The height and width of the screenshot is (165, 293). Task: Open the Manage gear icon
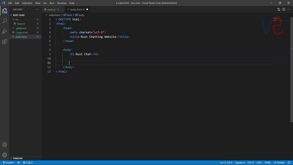pos(5,155)
